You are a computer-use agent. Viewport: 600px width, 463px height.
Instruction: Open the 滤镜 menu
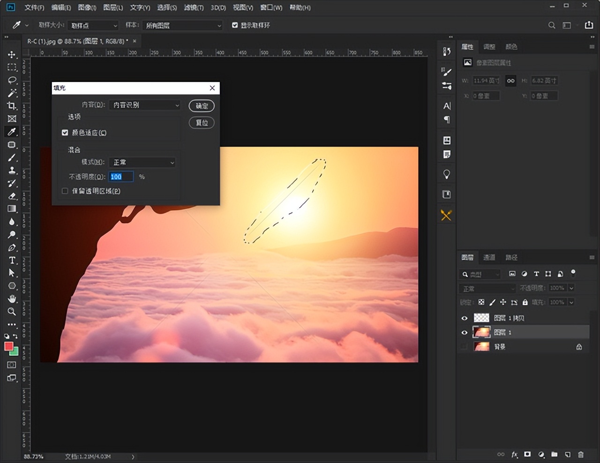194,7
